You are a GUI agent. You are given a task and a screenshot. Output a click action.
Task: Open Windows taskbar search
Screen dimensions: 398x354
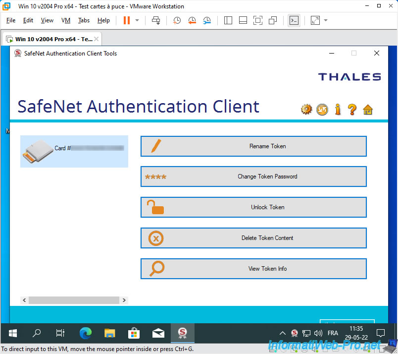(x=37, y=333)
